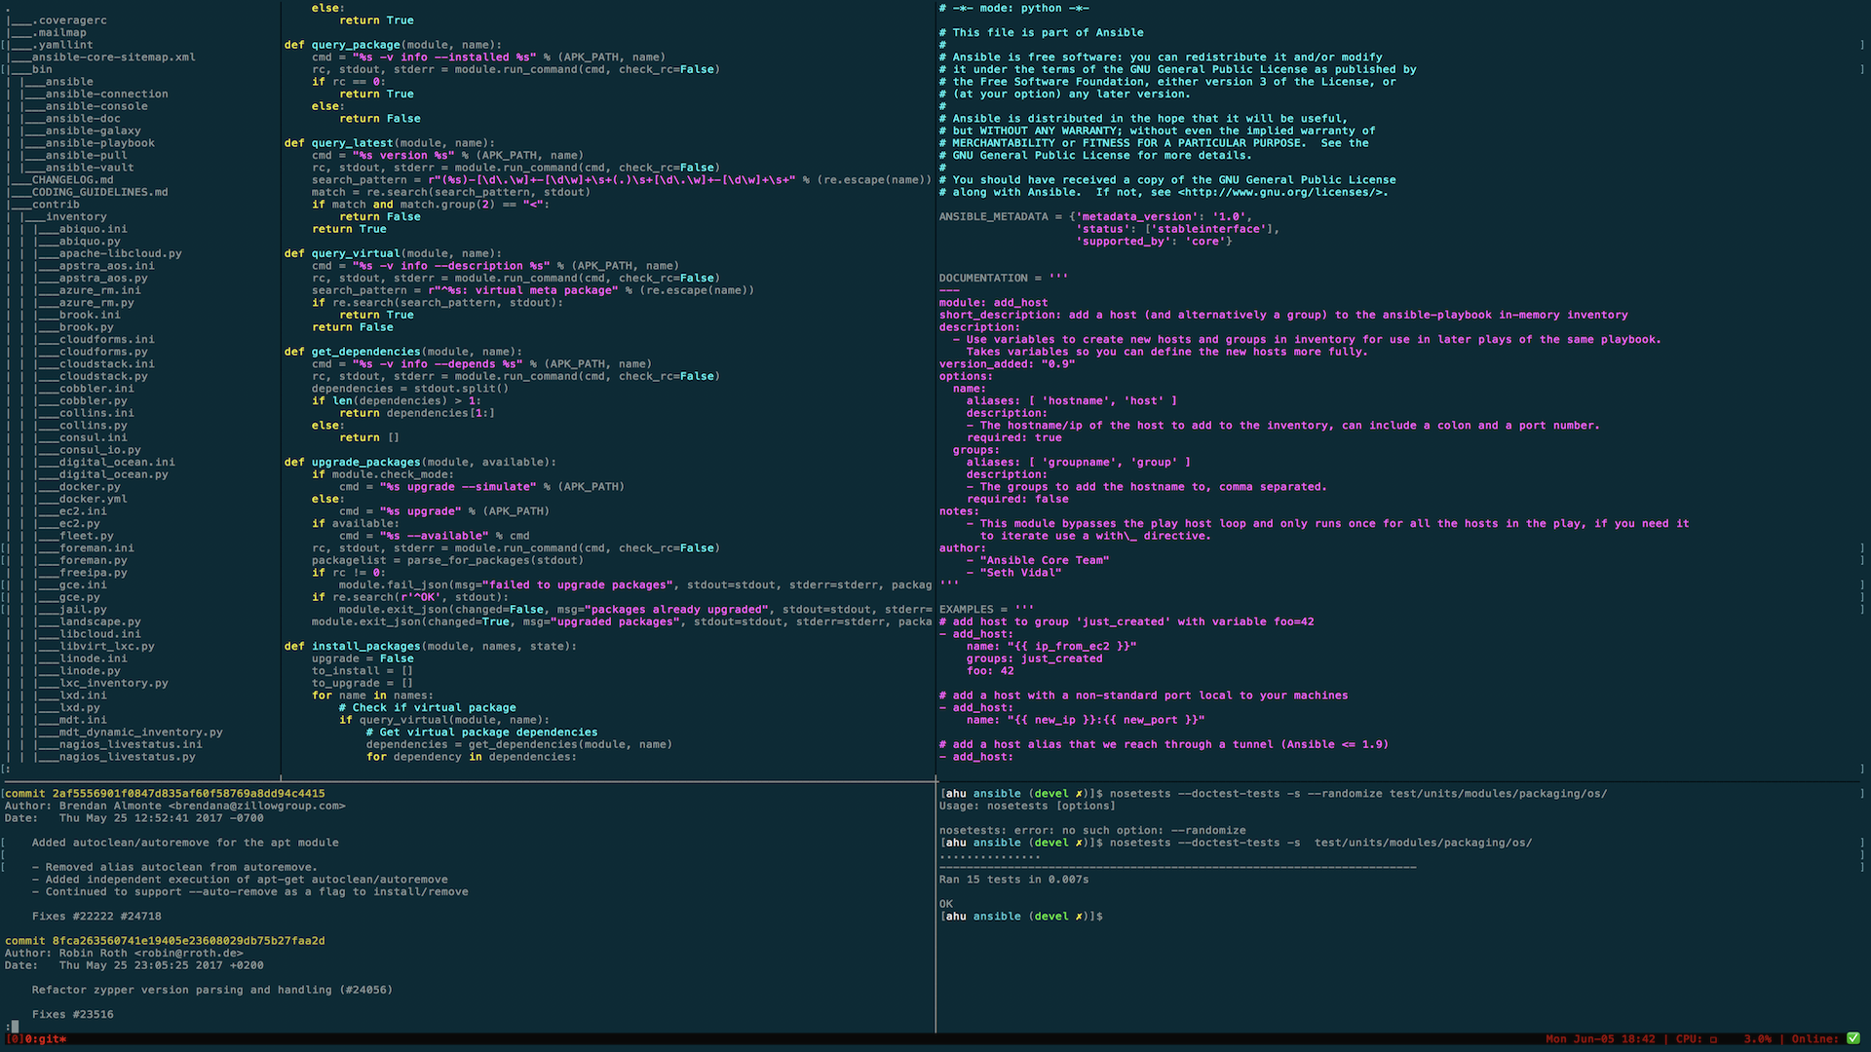Open docker.py in the inventory tree
The image size is (1871, 1052).
point(90,487)
